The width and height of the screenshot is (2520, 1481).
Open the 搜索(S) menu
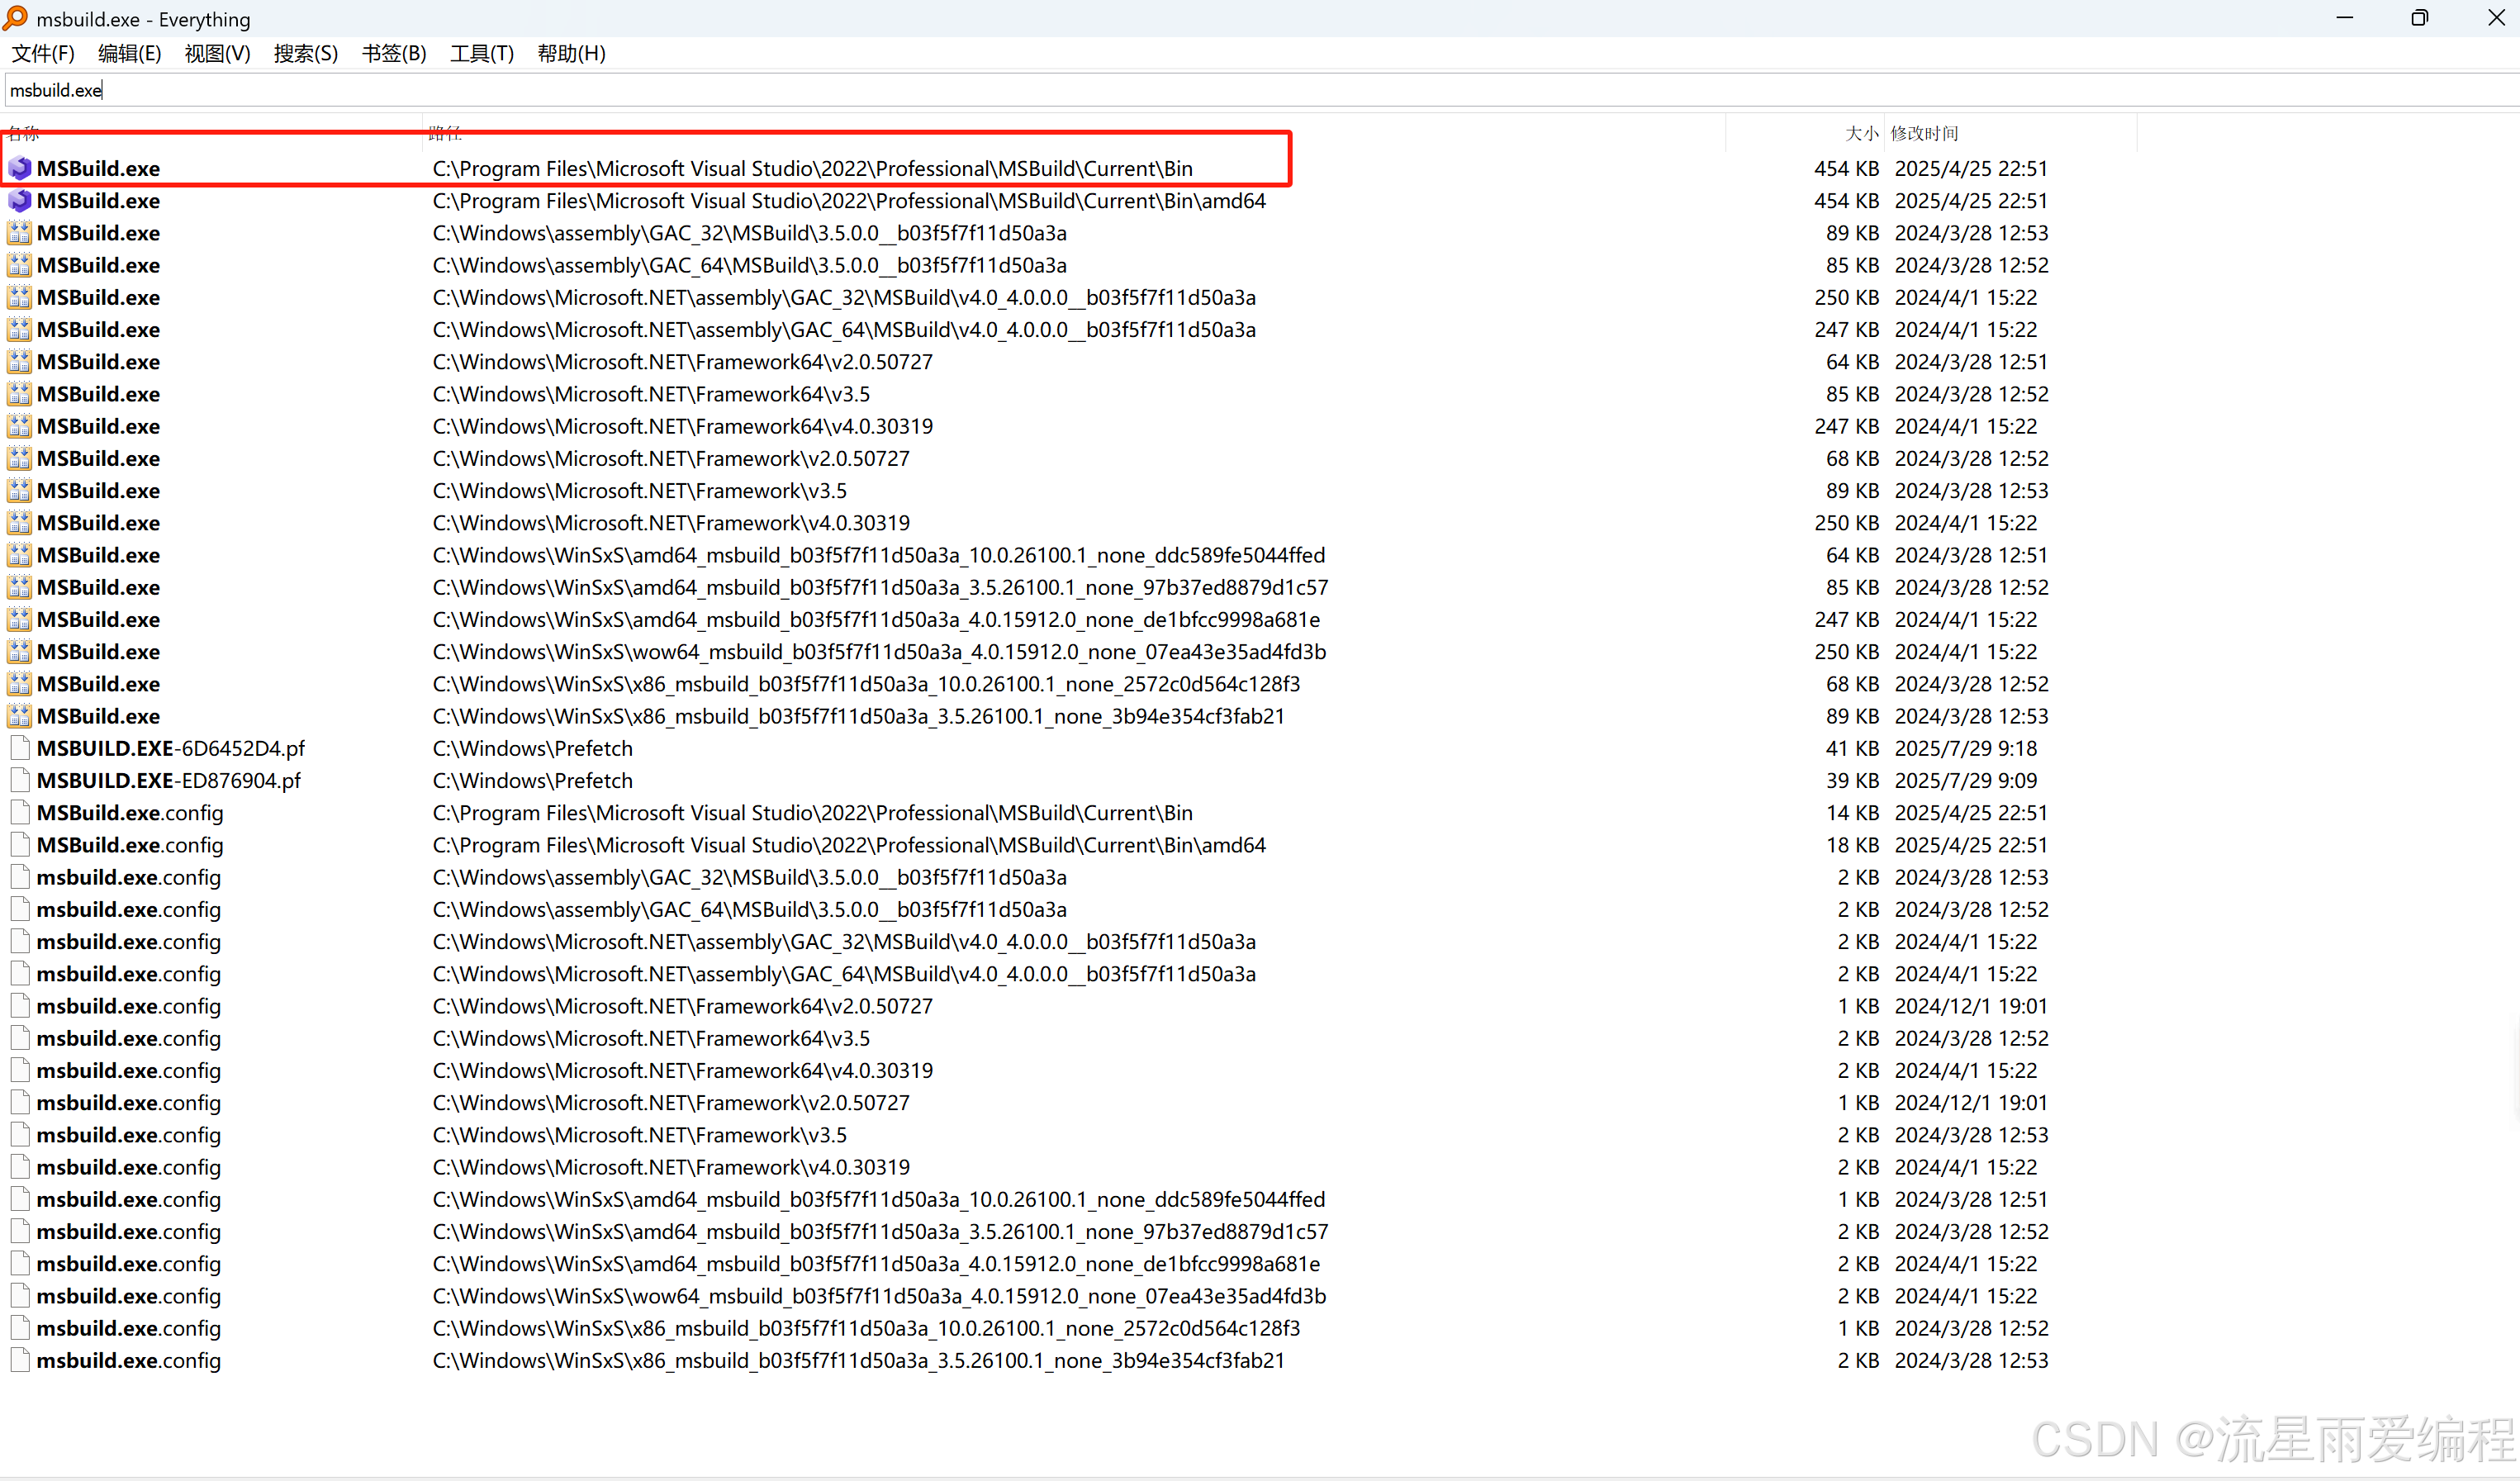[x=306, y=54]
